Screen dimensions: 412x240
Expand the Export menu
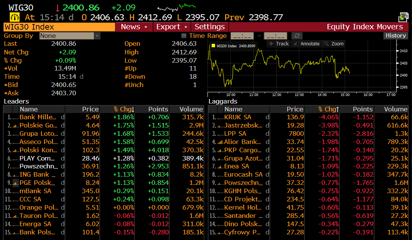point(172,27)
